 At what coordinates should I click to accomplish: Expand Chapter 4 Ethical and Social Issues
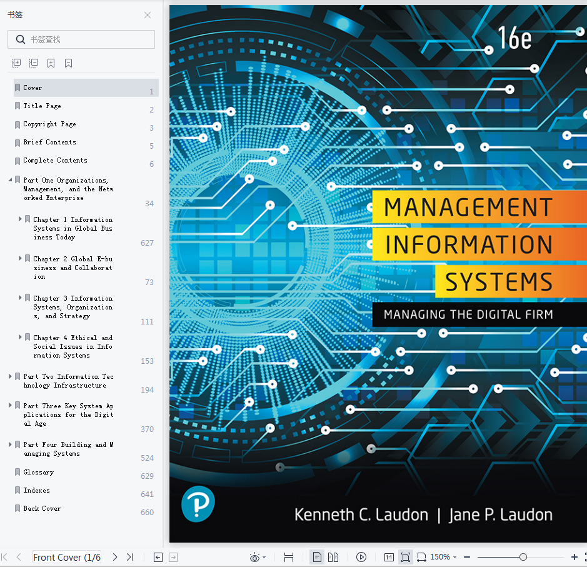[x=20, y=337]
